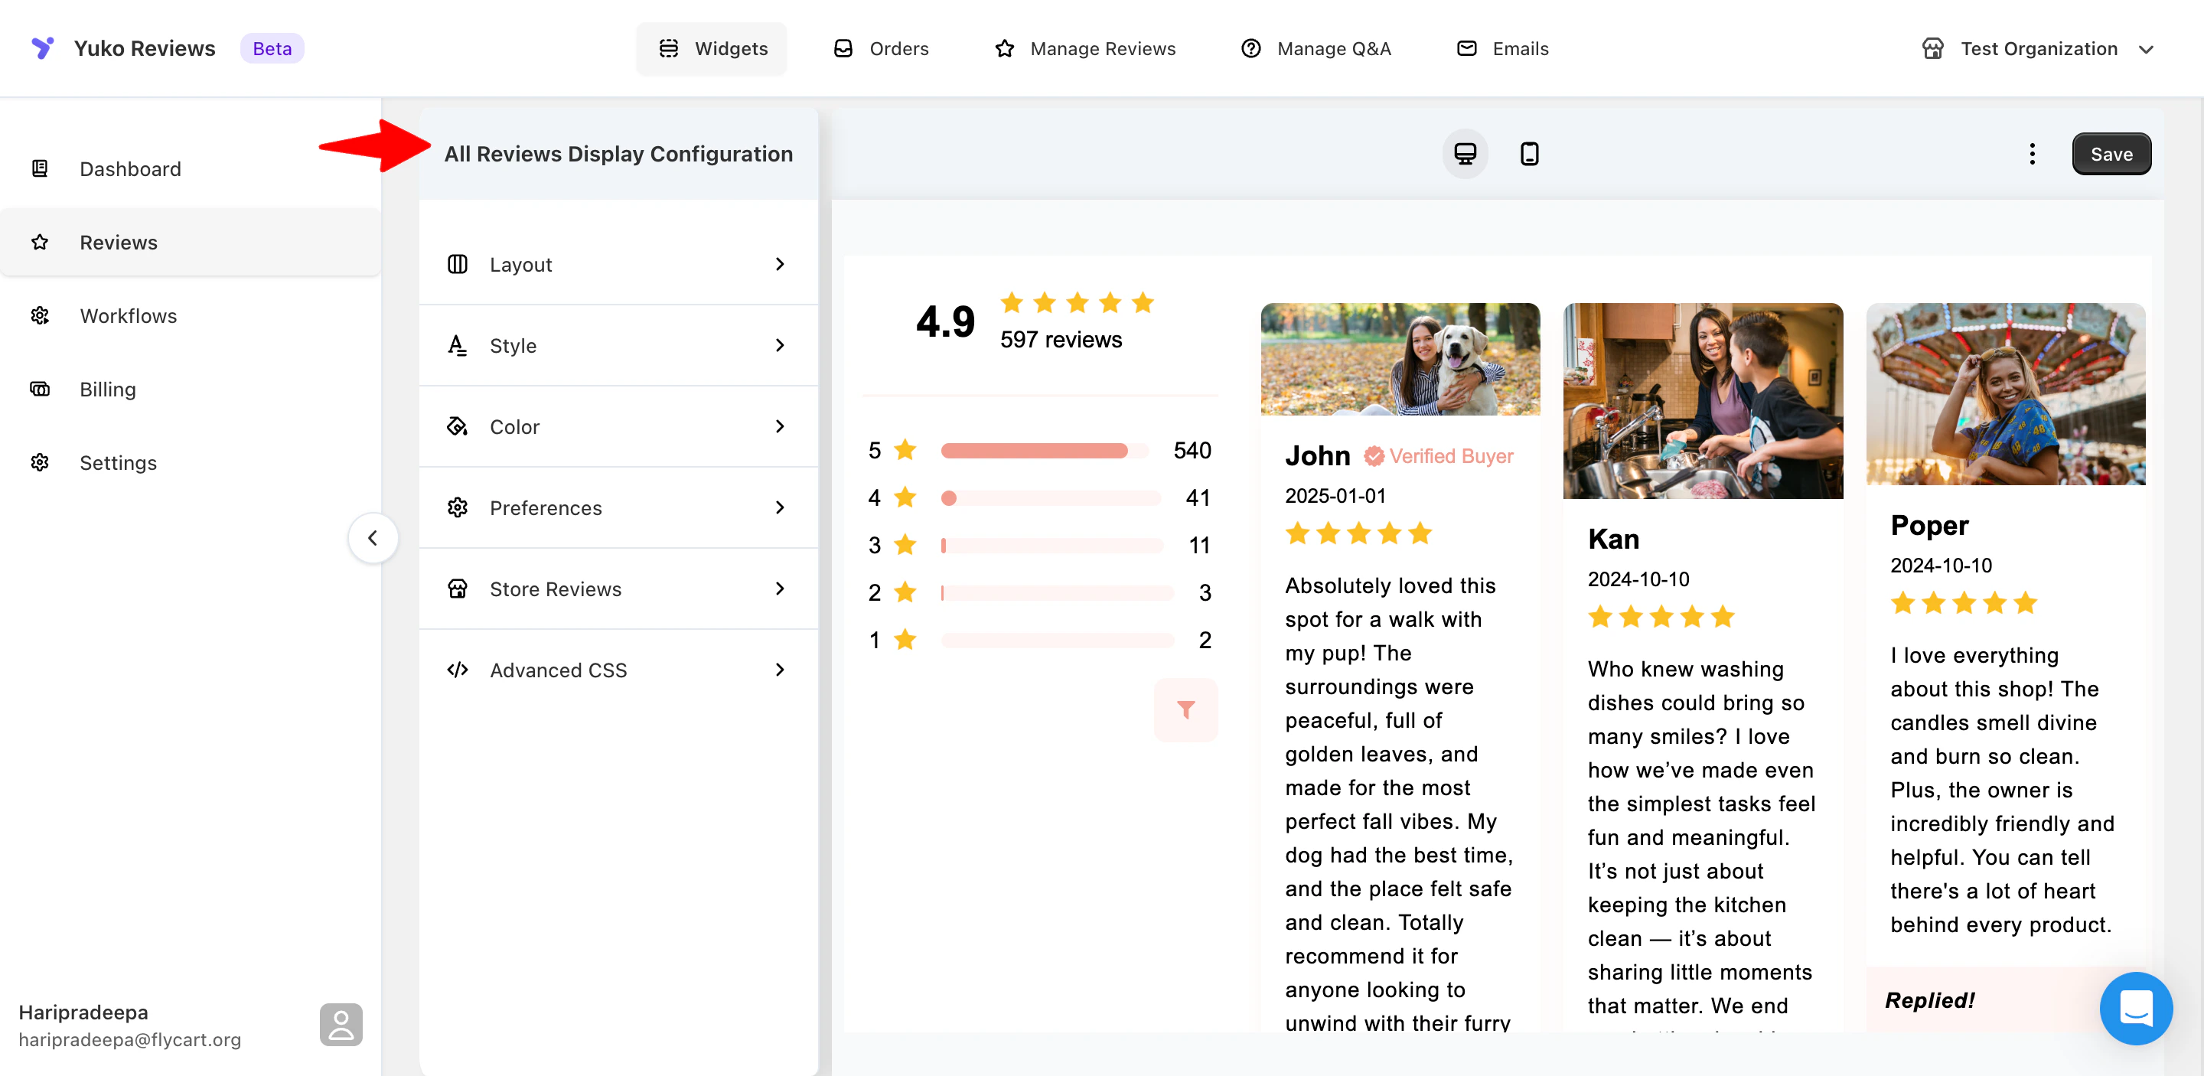Open Billing from the sidebar
This screenshot has height=1076, width=2204.
coord(107,390)
